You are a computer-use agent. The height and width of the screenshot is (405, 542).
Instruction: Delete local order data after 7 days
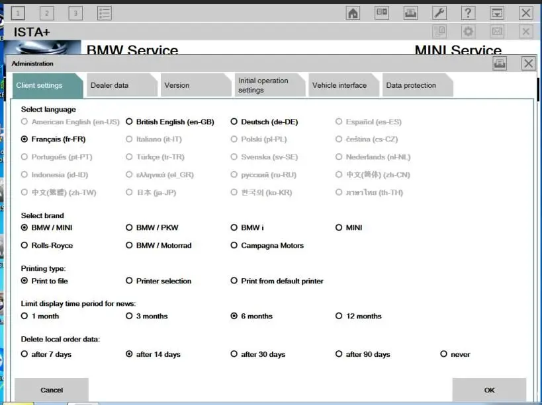point(46,354)
